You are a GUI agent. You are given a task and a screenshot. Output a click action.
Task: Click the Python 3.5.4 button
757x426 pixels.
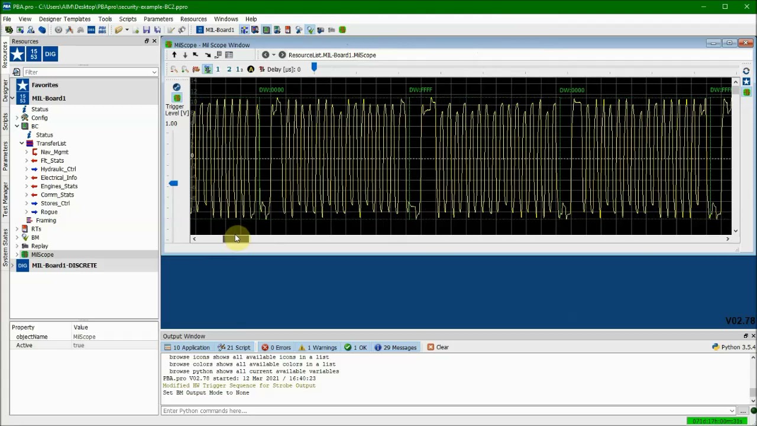pyautogui.click(x=734, y=347)
